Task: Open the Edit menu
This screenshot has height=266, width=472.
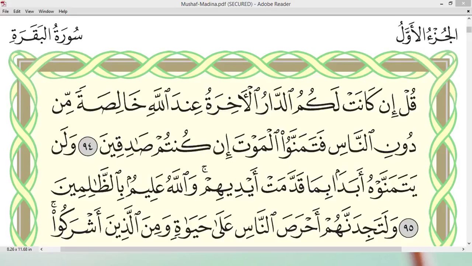Action: click(x=17, y=11)
